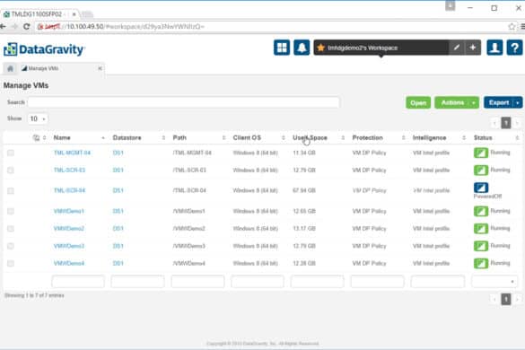Select checkbox for VMWDemo4
525x350 pixels.
pos(11,263)
